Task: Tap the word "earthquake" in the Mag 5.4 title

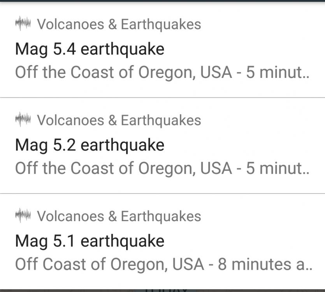Action: (x=122, y=49)
